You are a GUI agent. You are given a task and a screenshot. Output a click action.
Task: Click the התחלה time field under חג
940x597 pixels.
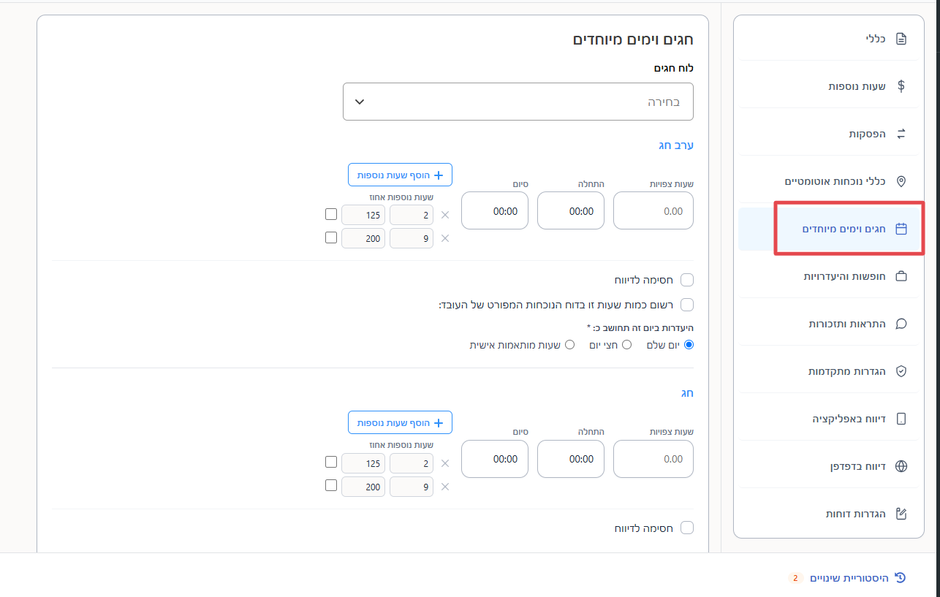coord(571,459)
